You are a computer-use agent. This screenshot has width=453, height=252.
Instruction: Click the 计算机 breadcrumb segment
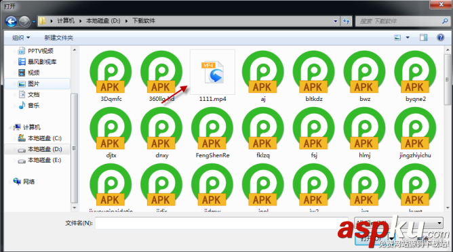pyautogui.click(x=66, y=21)
